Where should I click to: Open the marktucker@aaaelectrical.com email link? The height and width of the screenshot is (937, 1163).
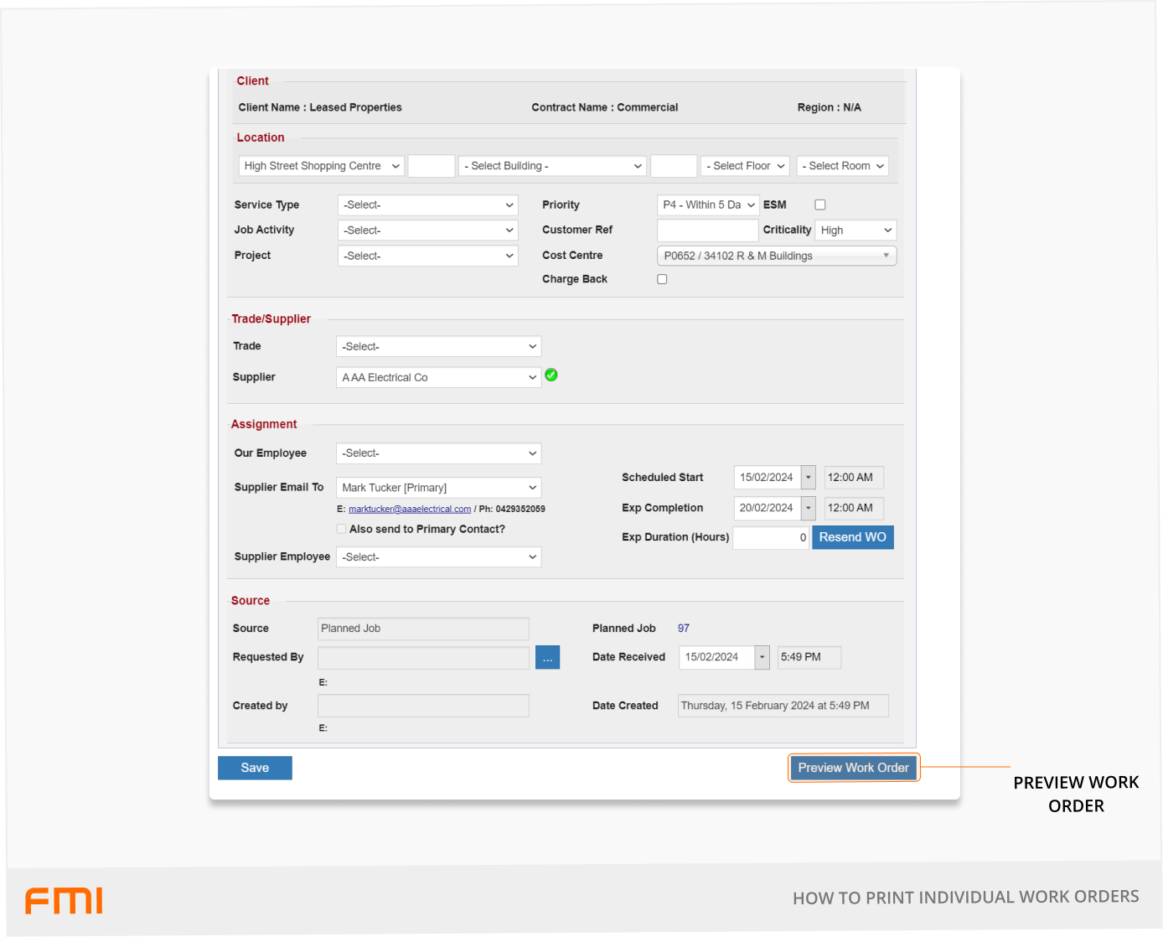410,509
